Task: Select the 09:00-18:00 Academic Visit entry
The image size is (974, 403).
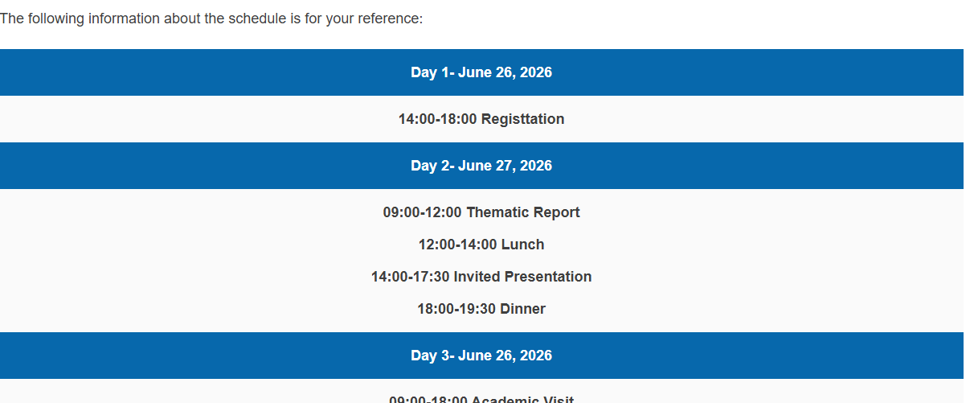Action: [481, 399]
